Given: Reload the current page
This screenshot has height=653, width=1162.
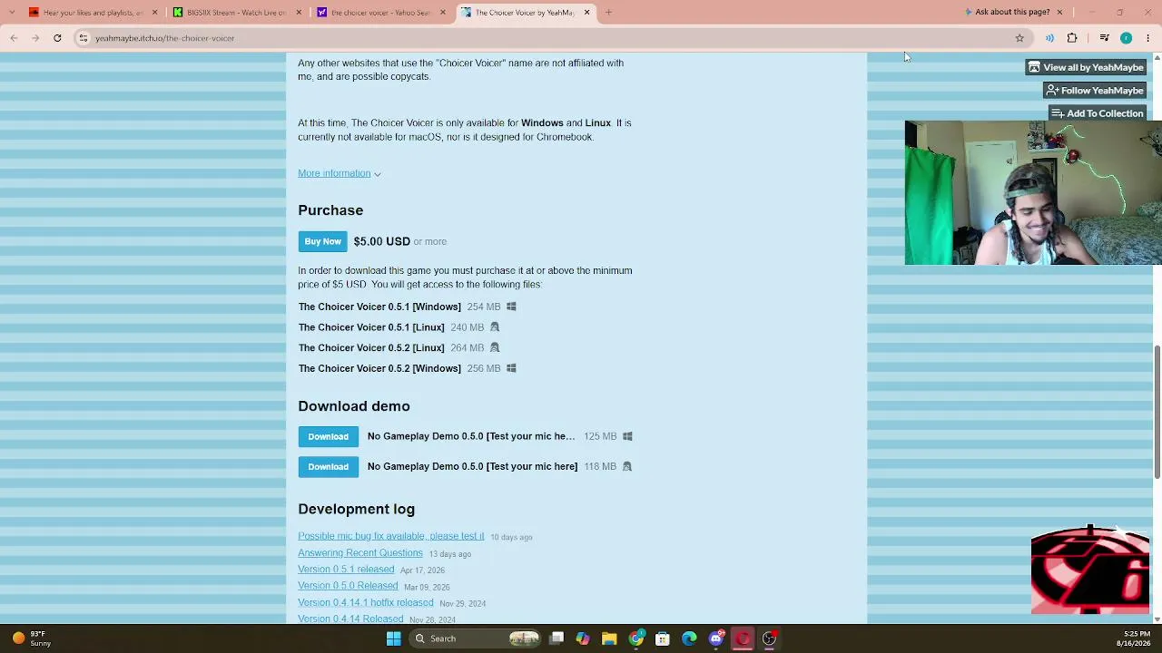Looking at the screenshot, I should [x=57, y=38].
